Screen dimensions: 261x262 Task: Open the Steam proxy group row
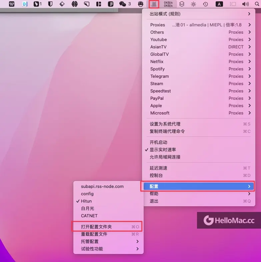coord(199,84)
